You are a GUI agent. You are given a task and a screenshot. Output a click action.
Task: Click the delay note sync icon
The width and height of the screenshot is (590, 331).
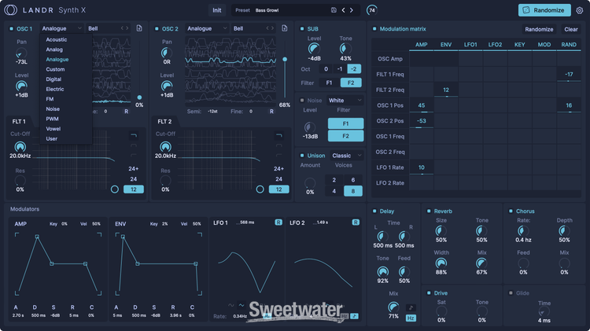(411, 307)
